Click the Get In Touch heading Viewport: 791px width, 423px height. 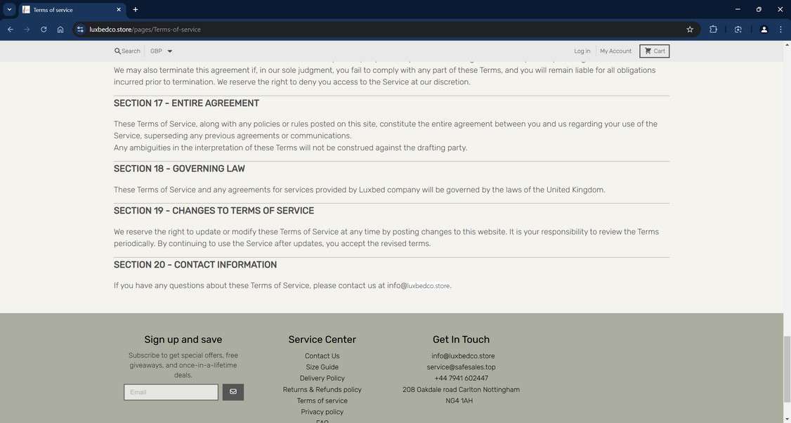(x=461, y=339)
